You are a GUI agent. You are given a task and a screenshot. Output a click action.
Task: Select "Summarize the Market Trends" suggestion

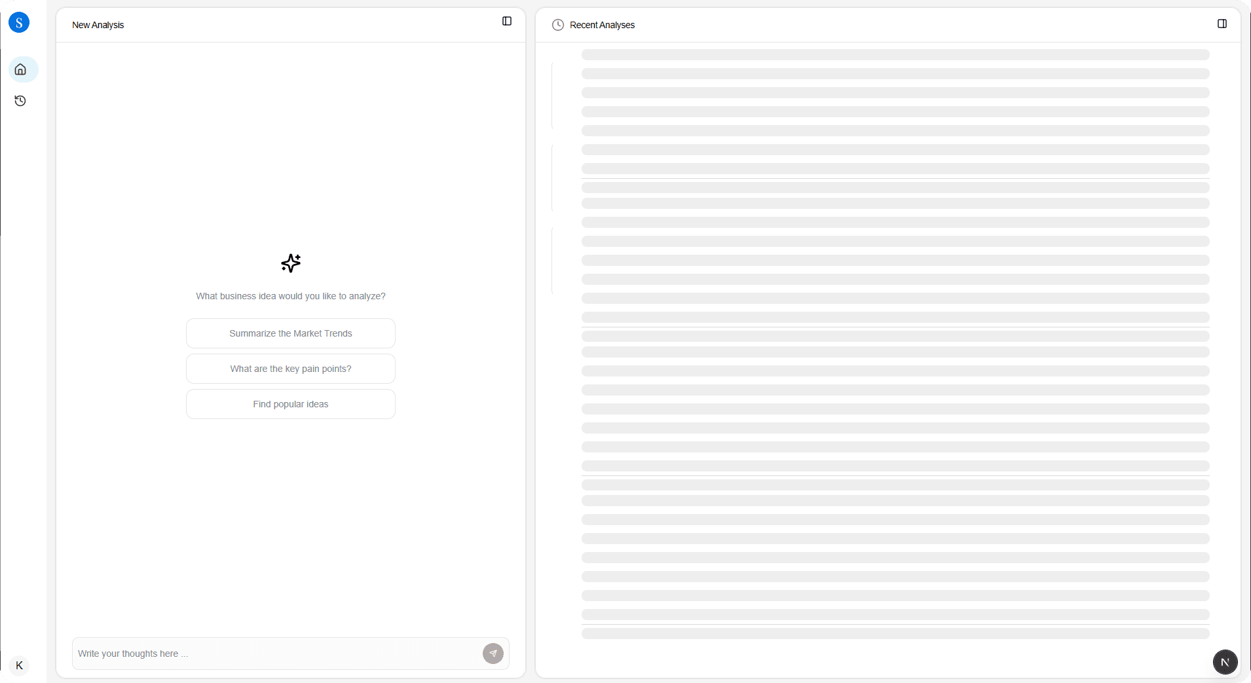(291, 333)
